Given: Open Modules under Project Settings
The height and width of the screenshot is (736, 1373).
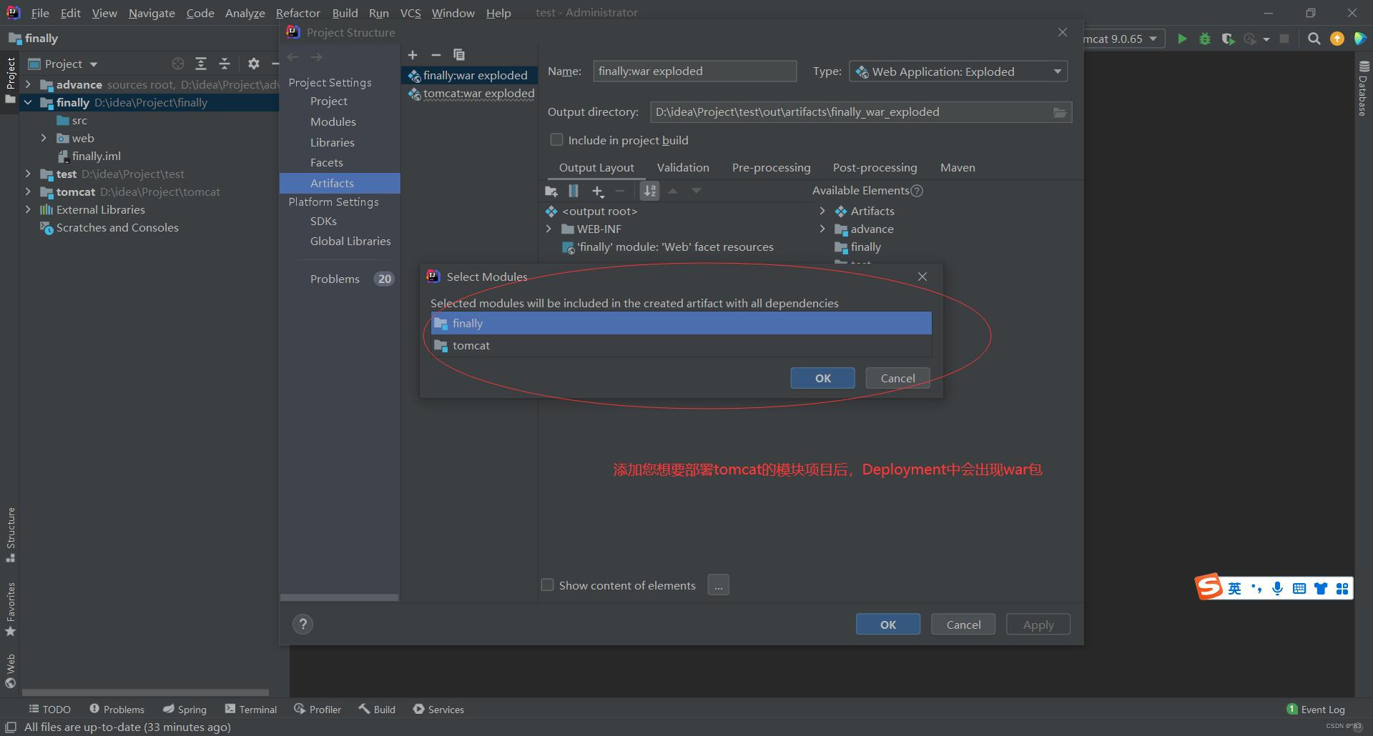Looking at the screenshot, I should (333, 121).
